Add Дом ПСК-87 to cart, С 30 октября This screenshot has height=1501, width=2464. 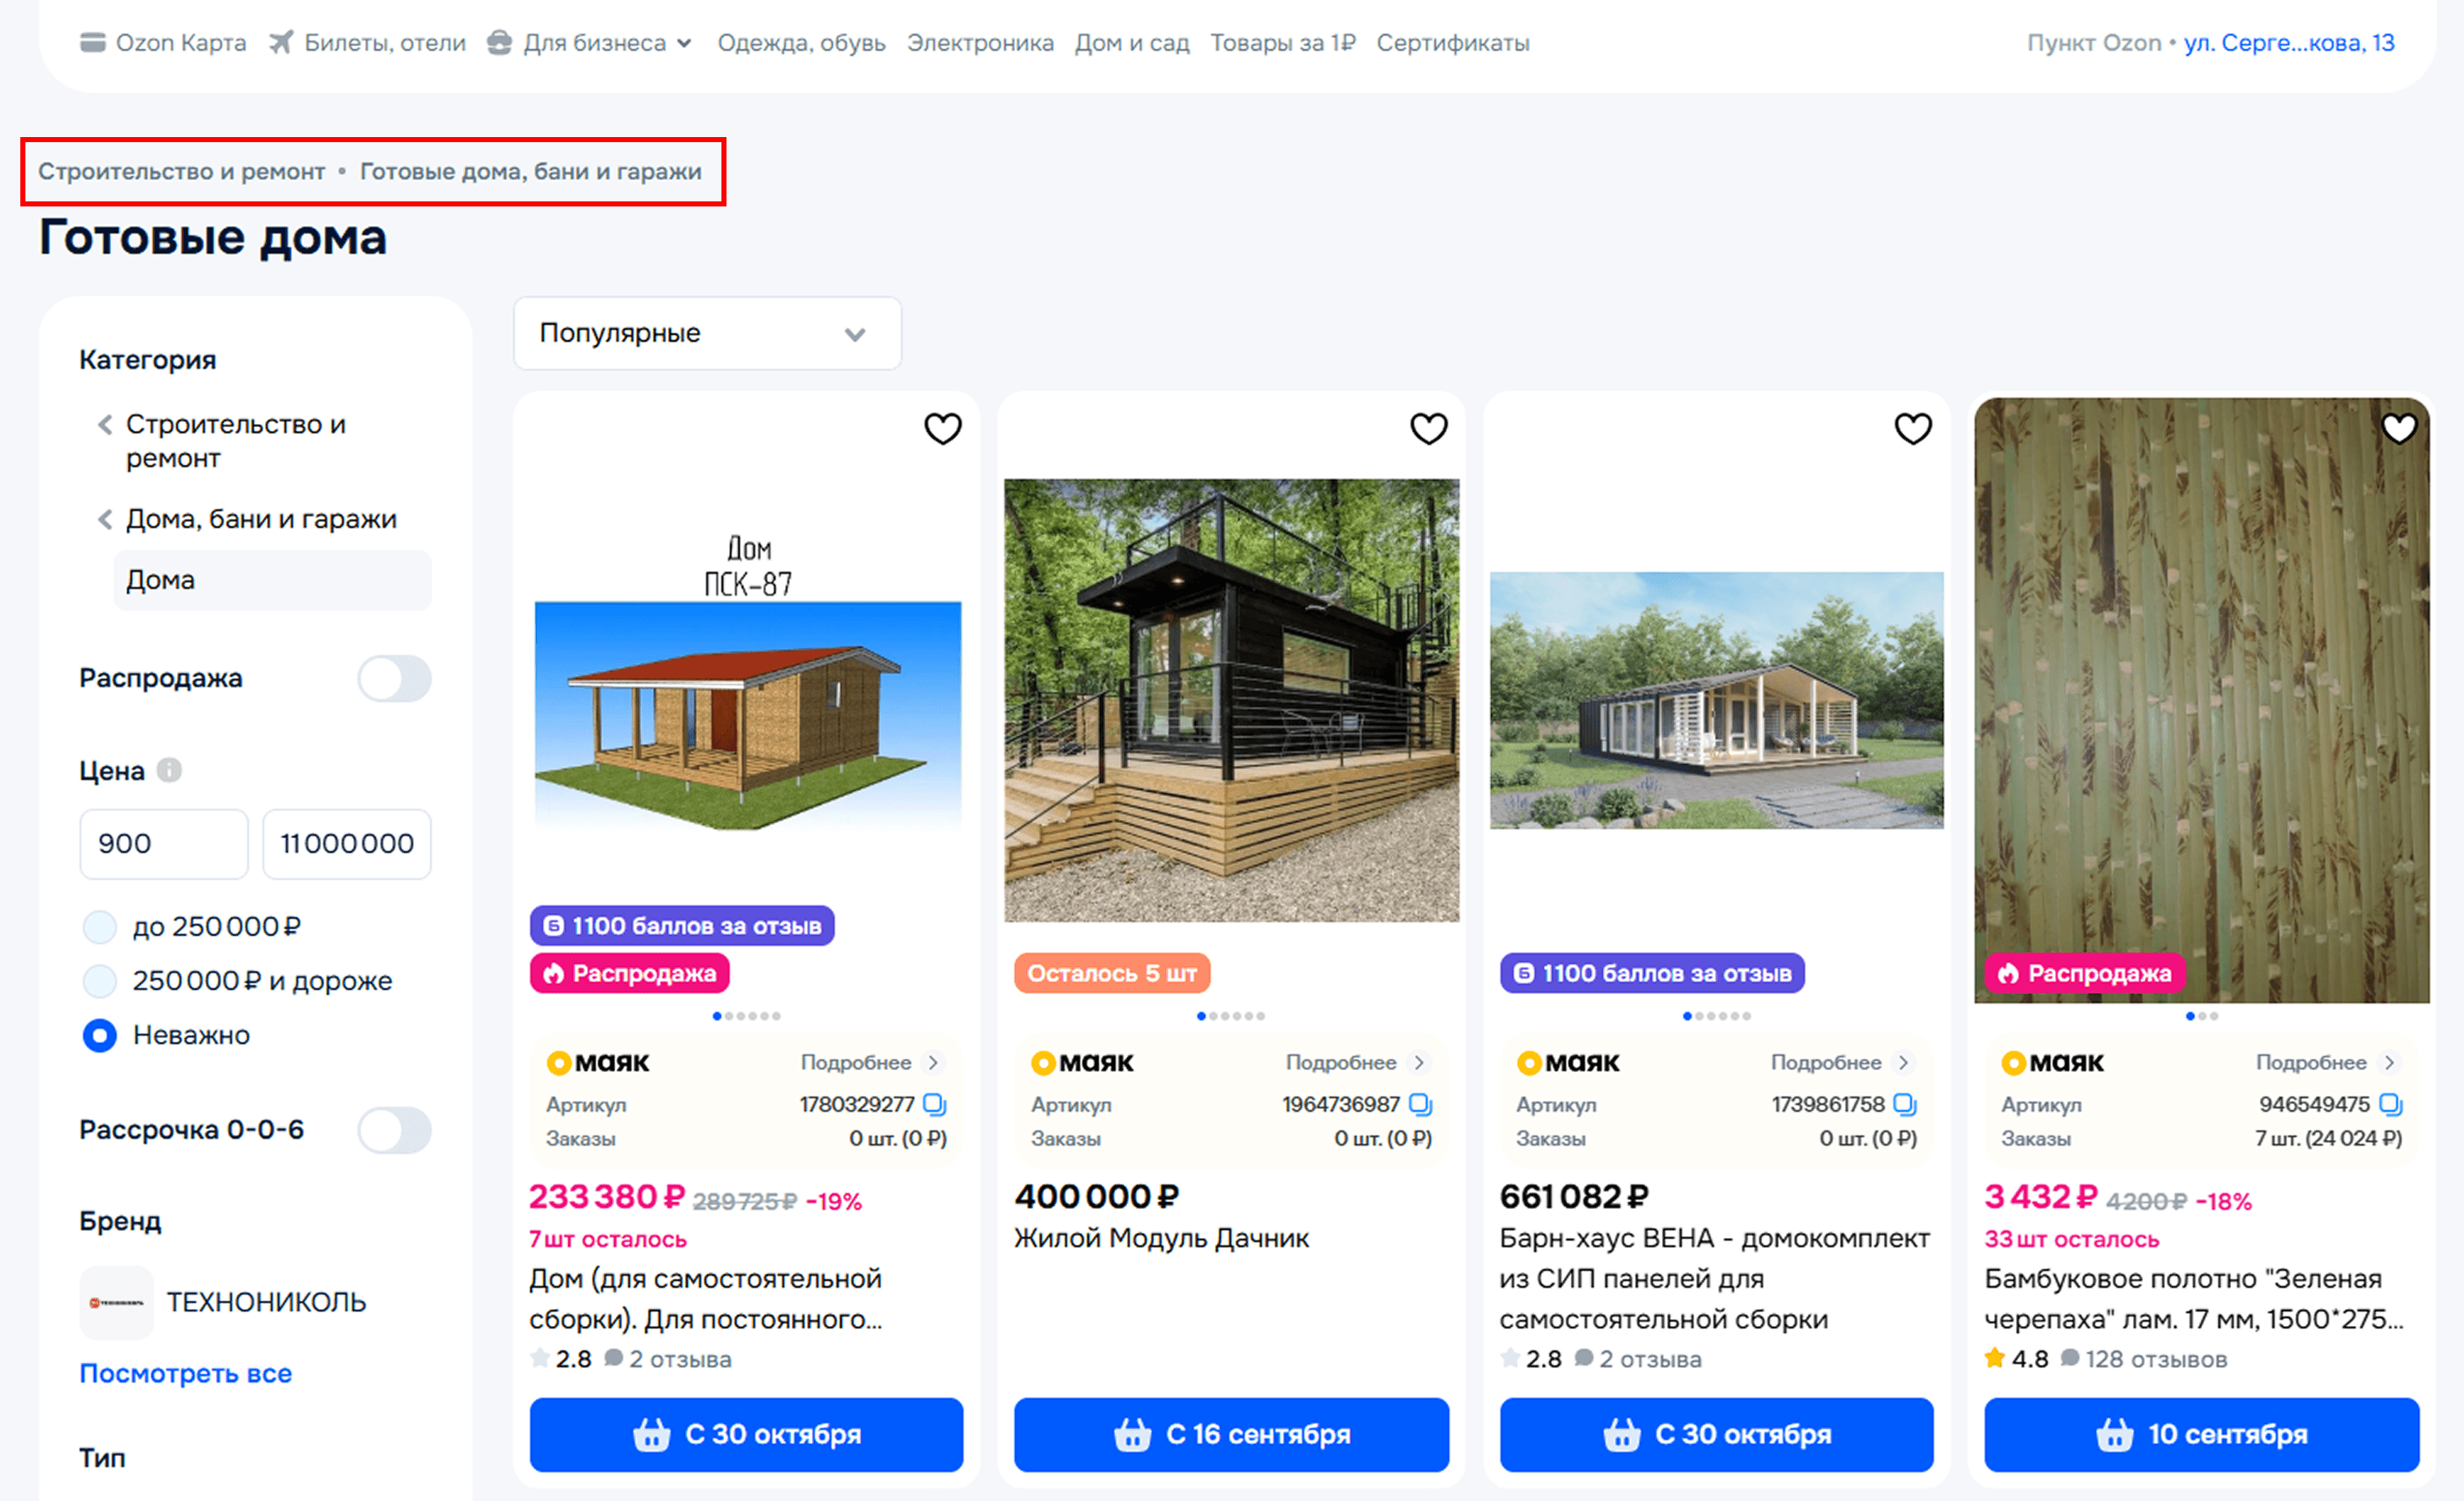tap(746, 1434)
